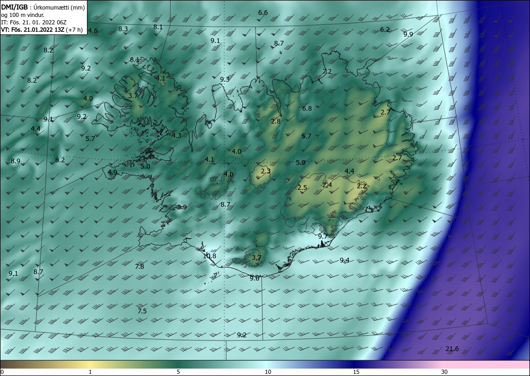The height and width of the screenshot is (376, 530).
Task: Click the 2.2 value over Vatnajökull
Action: pyautogui.click(x=361, y=186)
